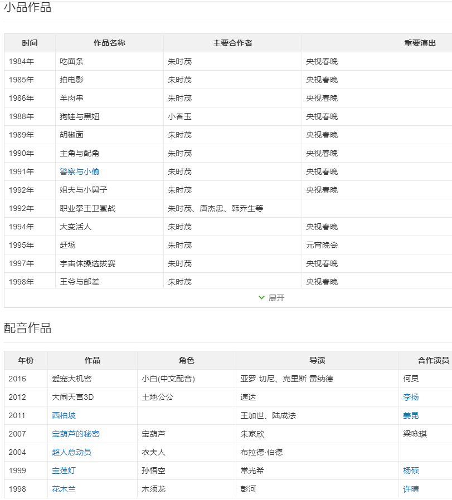The image size is (452, 500).
Task: Click the 年份 column header
Action: (x=26, y=360)
